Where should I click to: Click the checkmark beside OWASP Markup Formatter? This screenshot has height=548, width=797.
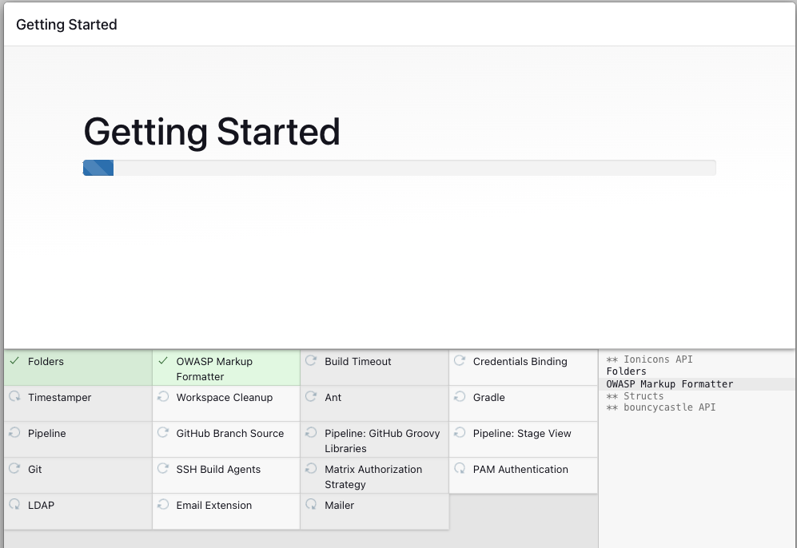point(162,361)
